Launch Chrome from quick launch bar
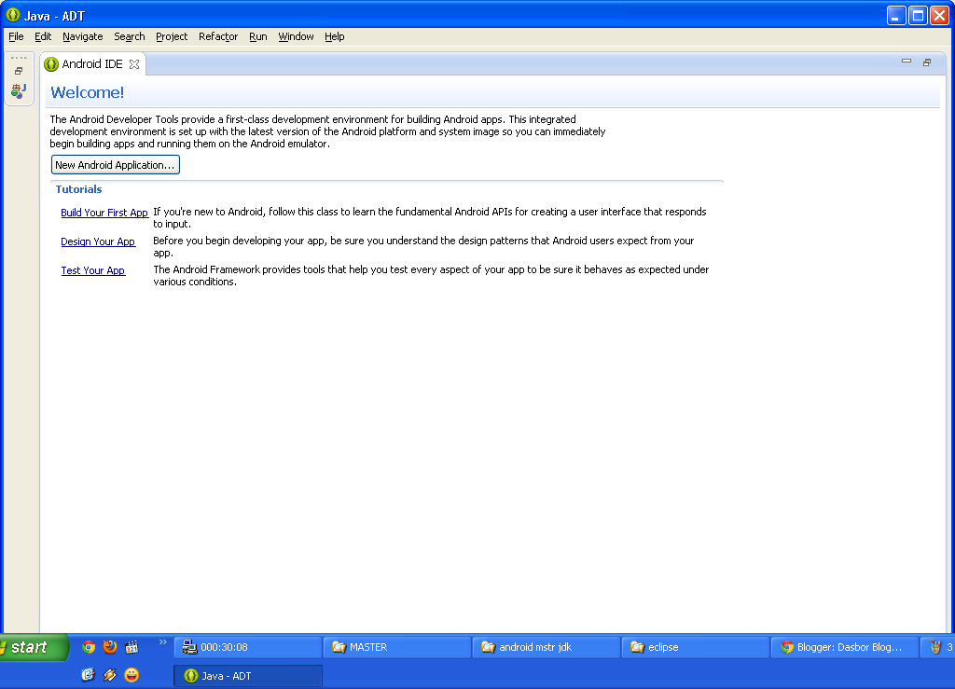Screen dimensions: 955x689 pos(89,647)
